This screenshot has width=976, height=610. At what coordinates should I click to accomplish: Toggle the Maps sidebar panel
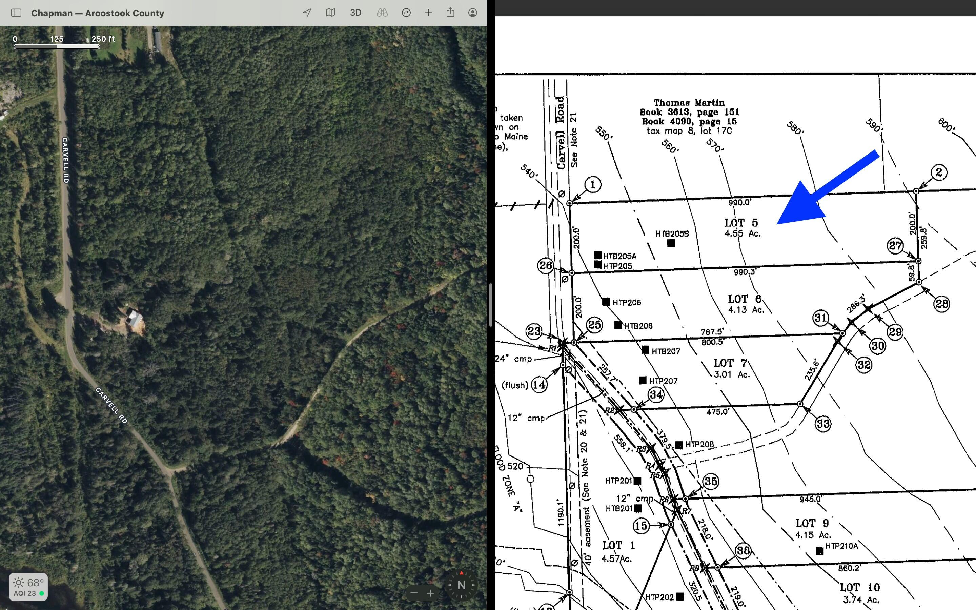(16, 13)
